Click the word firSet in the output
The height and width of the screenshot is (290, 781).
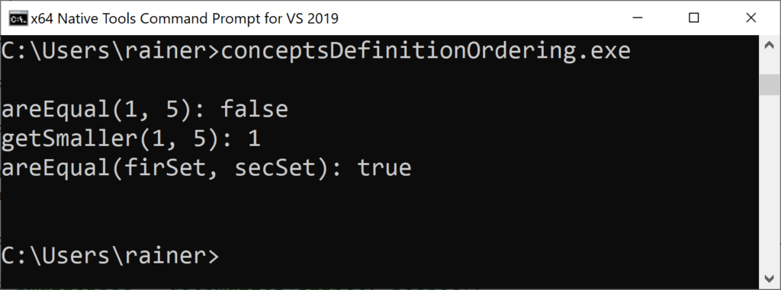pos(166,168)
